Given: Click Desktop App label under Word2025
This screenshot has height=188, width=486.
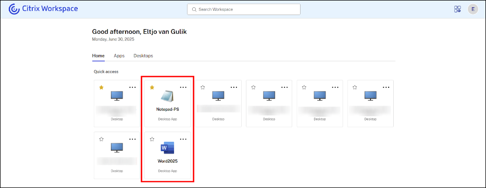Looking at the screenshot, I should 168,171.
